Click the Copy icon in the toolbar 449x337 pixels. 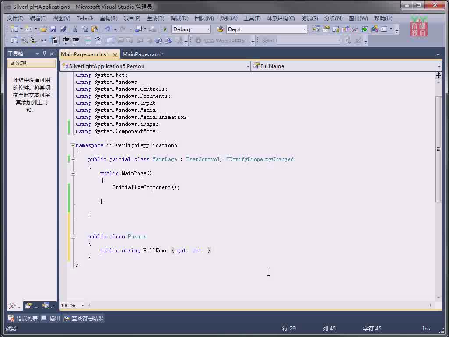[85, 29]
